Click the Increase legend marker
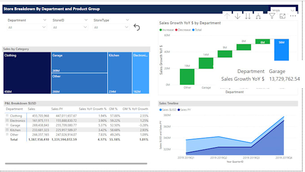This screenshot has width=305, height=172. (x=161, y=30)
